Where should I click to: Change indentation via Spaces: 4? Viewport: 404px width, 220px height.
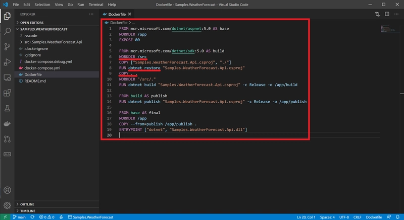[327, 217]
